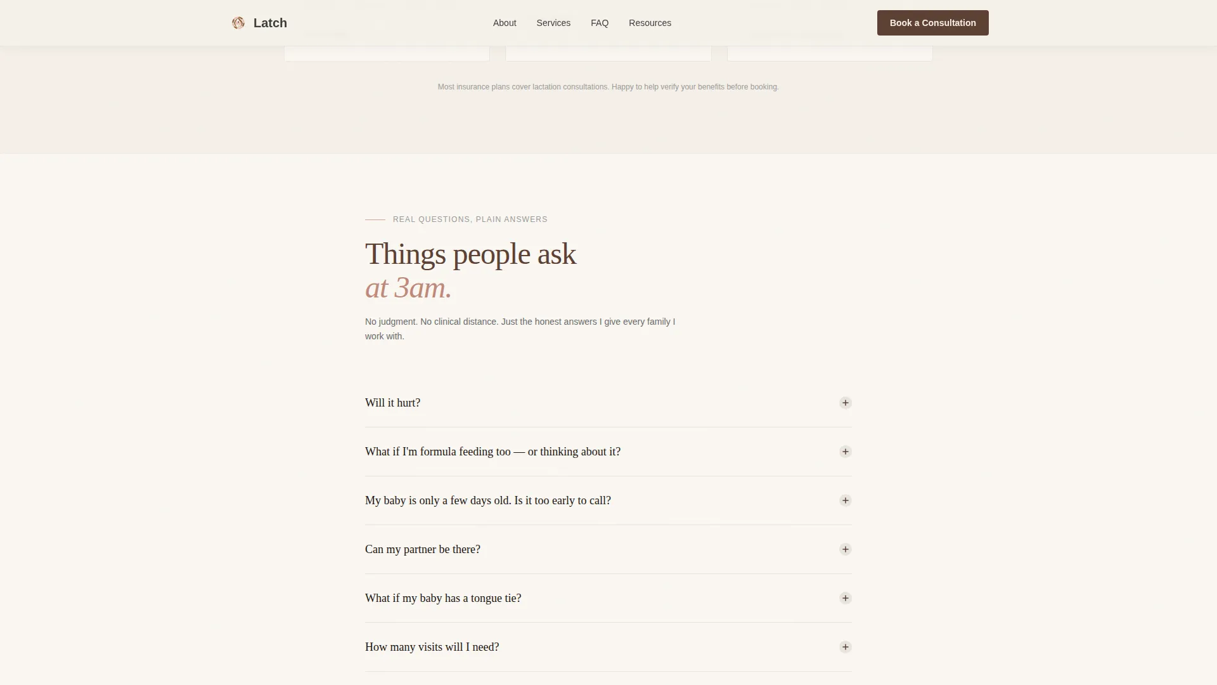Click 'REAL QUESTIONS, PLAIN ANSWERS' label
The image size is (1217, 685).
[470, 219]
